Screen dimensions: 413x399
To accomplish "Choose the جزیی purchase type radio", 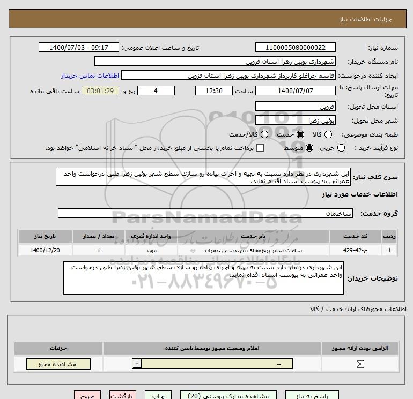I will 341,148.
